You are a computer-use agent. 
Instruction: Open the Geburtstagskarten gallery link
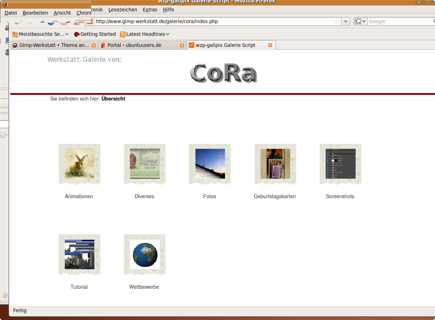pyautogui.click(x=275, y=196)
